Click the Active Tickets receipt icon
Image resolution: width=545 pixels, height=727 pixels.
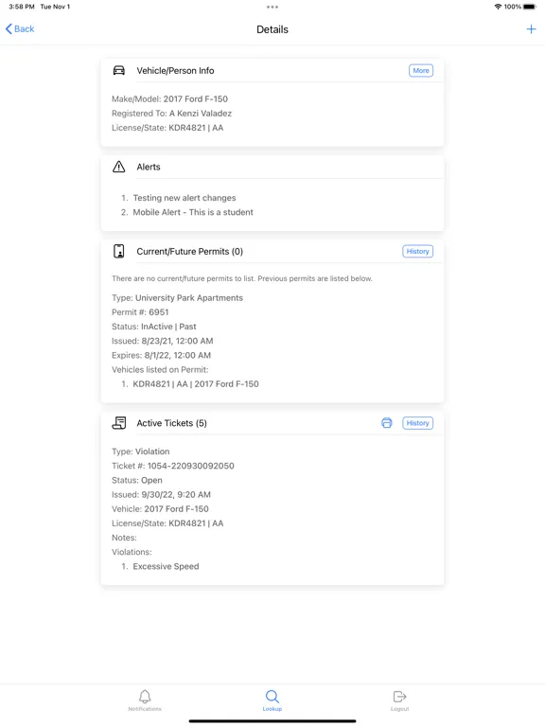[x=119, y=423]
